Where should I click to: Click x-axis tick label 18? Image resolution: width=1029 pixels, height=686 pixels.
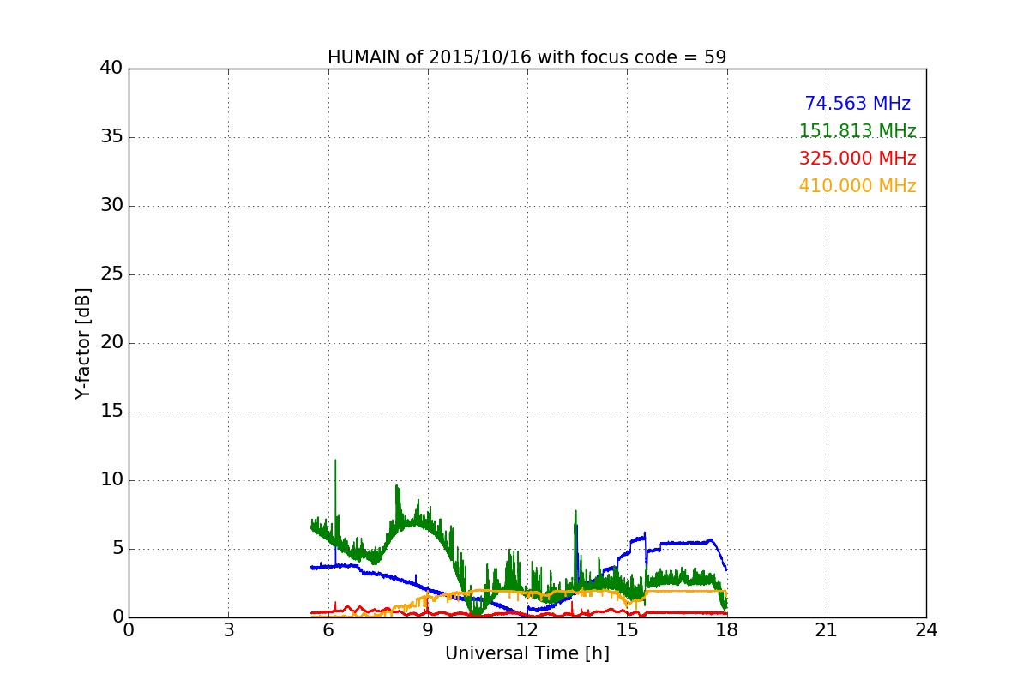[727, 630]
